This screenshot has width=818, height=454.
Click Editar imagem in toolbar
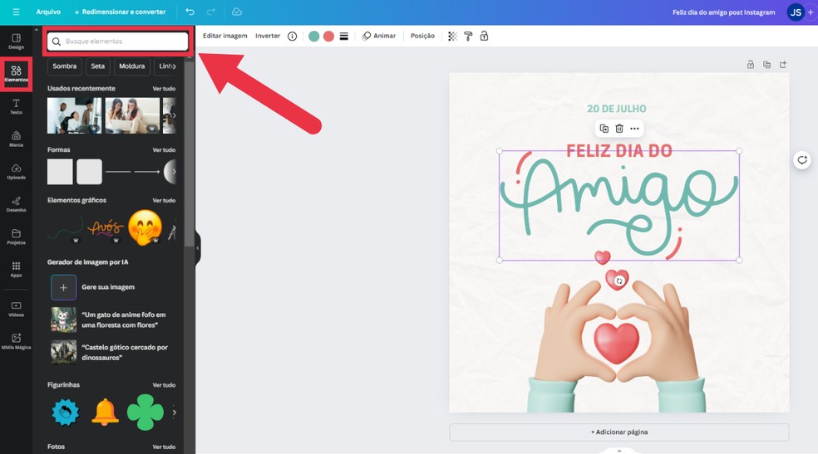pos(224,36)
